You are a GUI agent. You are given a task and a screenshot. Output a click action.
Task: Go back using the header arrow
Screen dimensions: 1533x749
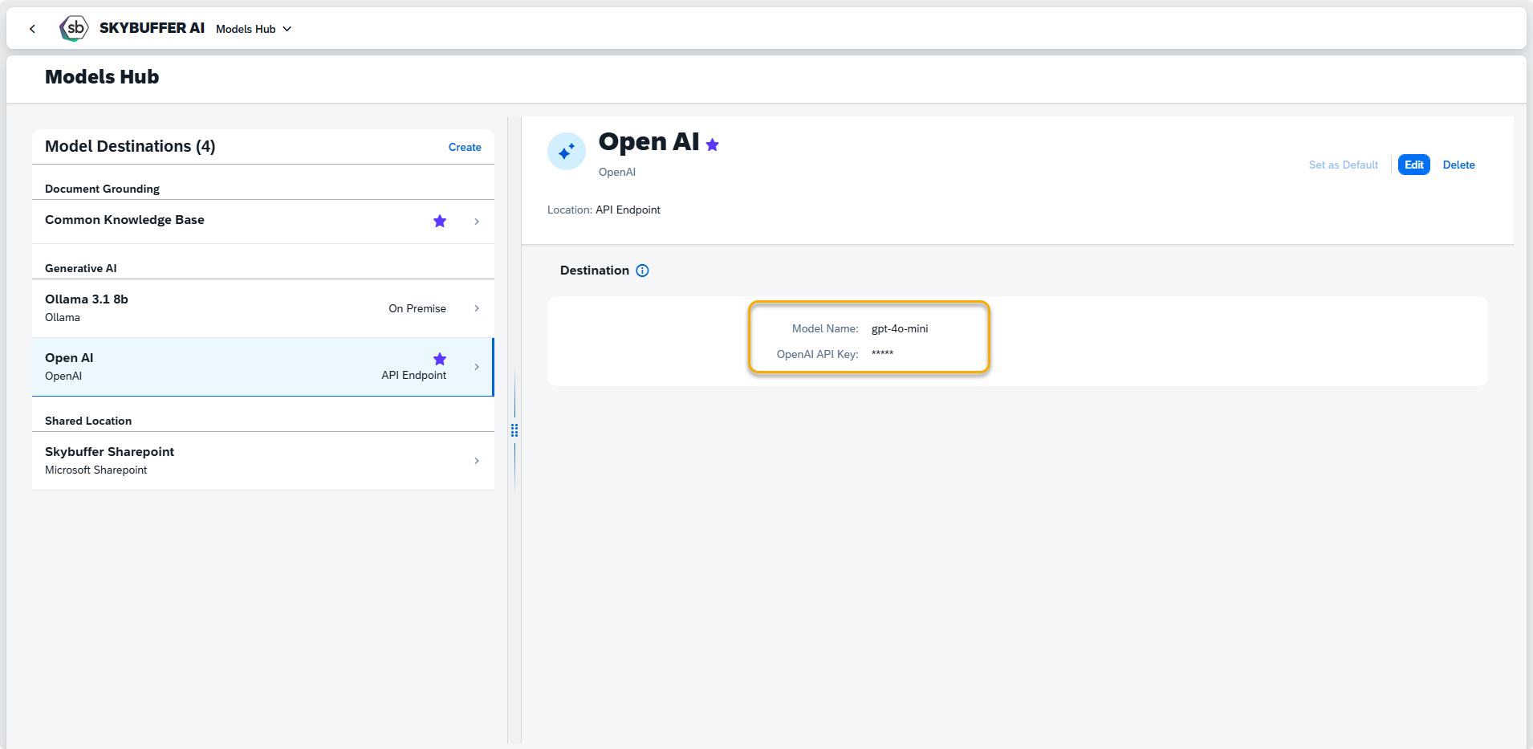(32, 29)
